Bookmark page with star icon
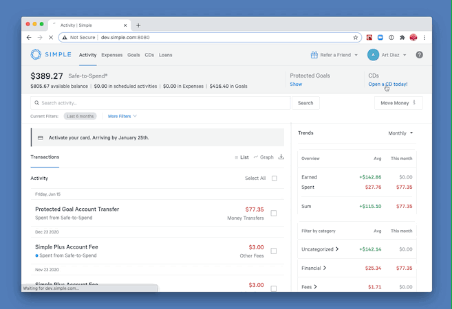452x309 pixels. [356, 37]
